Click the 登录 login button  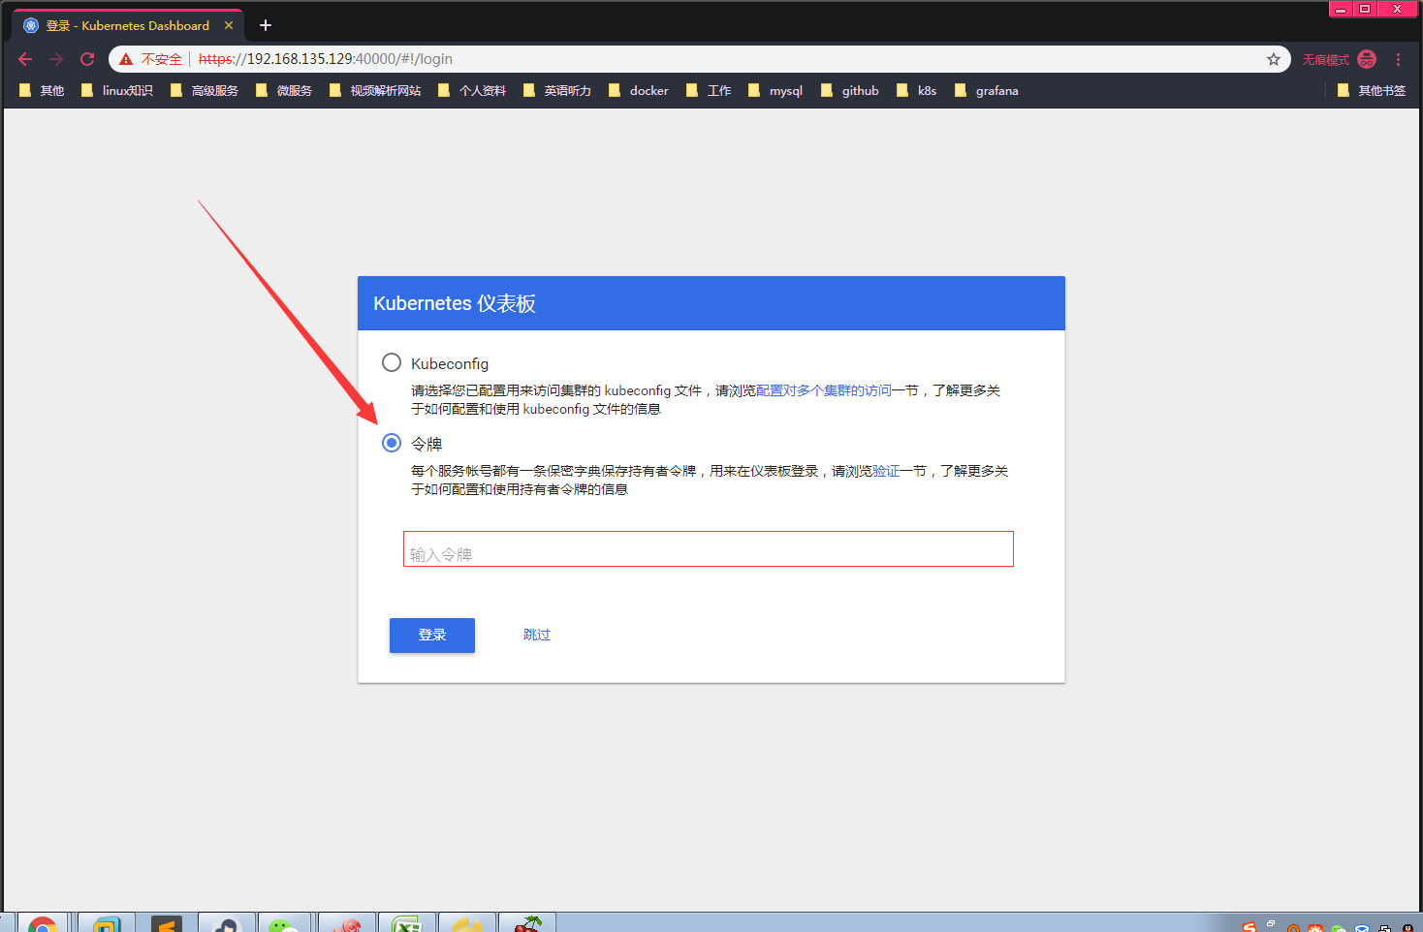click(432, 636)
